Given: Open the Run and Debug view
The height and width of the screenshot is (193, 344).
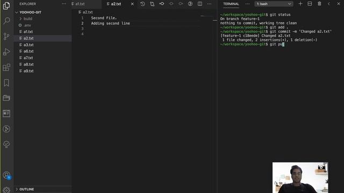Looking at the screenshot, I should point(6,52).
